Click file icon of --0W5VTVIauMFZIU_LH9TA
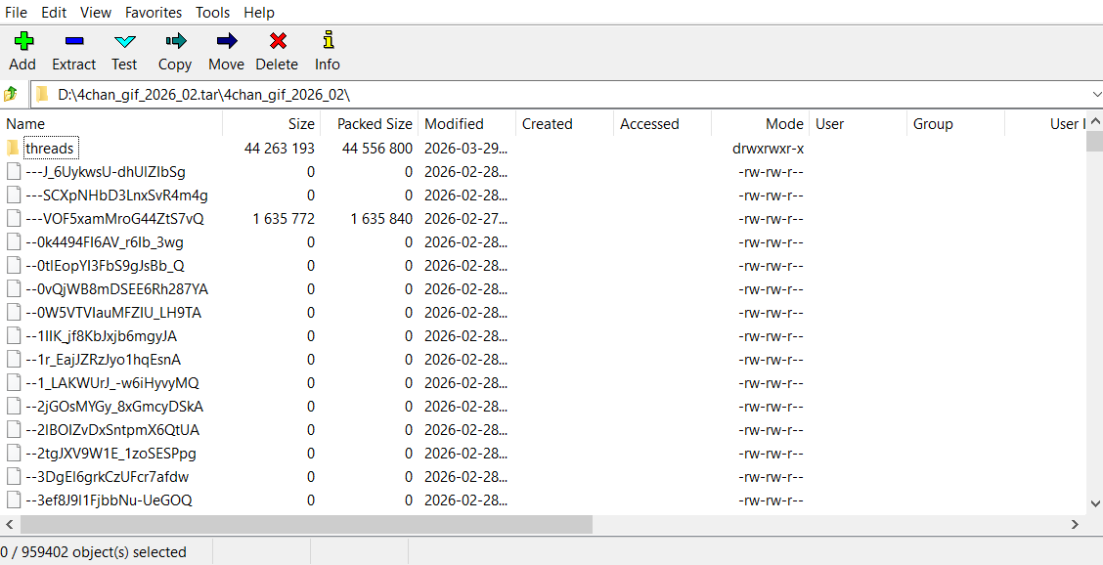1103x565 pixels. (14, 313)
